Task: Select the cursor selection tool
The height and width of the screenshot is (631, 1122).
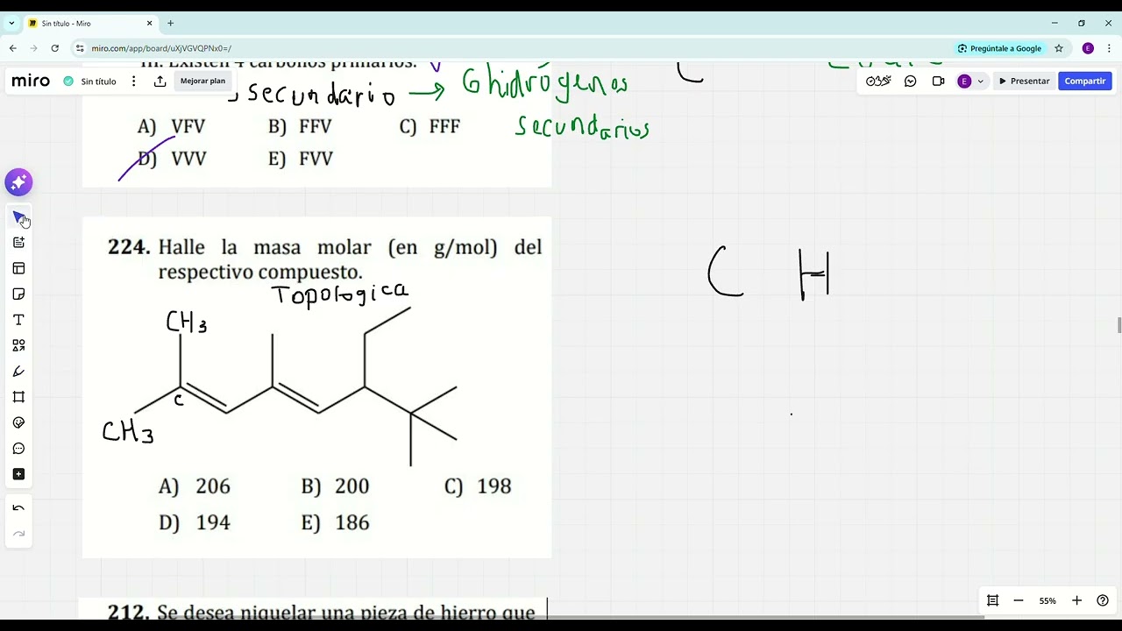Action: pos(18,217)
